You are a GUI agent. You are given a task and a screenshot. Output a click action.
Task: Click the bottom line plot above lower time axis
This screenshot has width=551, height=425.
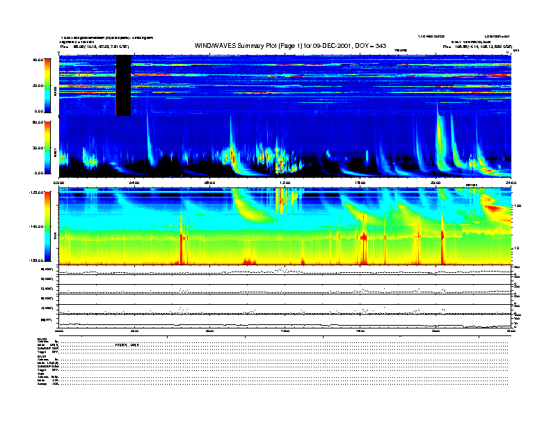285,323
